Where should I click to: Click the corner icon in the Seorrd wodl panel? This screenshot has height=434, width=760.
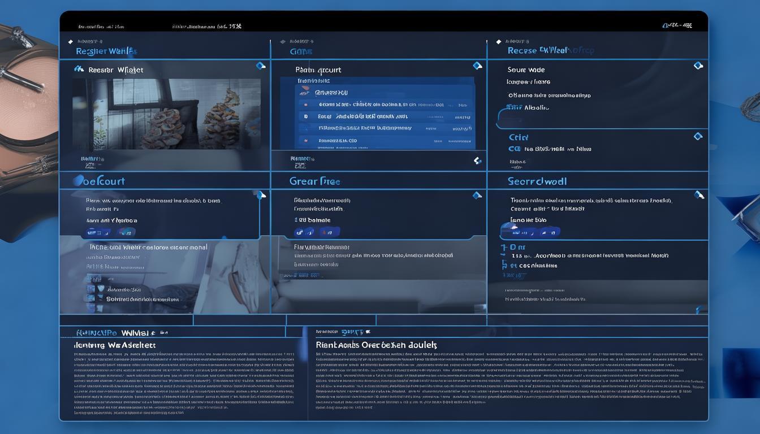coord(699,196)
